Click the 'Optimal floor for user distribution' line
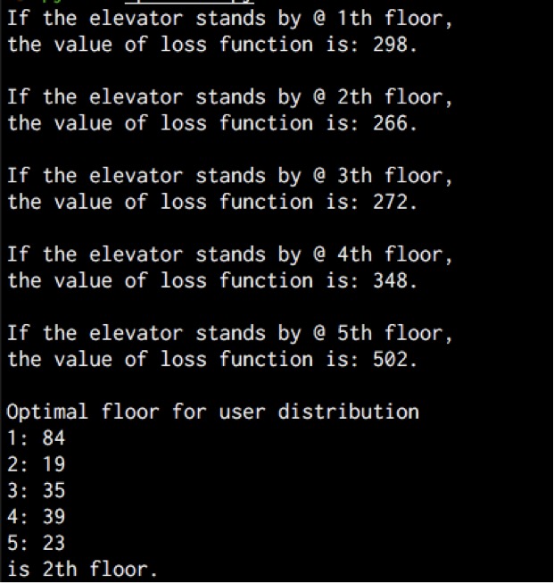Screen dimensions: 554x583 click(213, 412)
